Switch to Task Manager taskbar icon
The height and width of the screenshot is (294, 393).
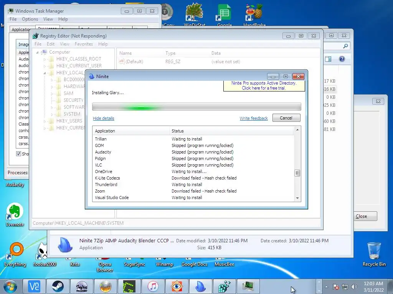point(248,286)
